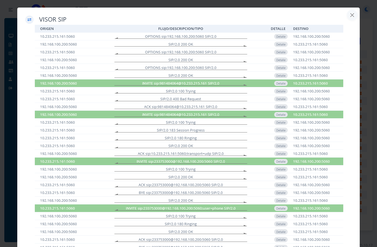Close the VISOR SIP dialog
The image size is (377, 247).
tap(352, 15)
